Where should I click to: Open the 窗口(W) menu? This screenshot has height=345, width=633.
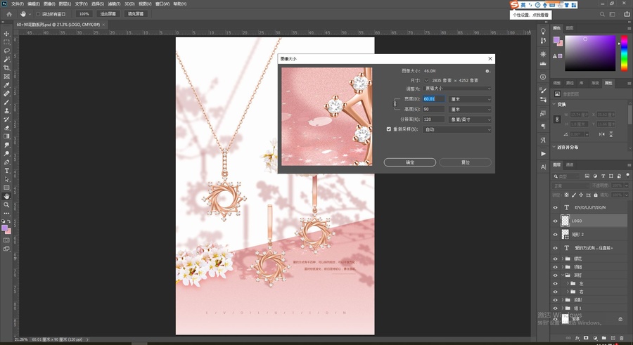tap(162, 4)
